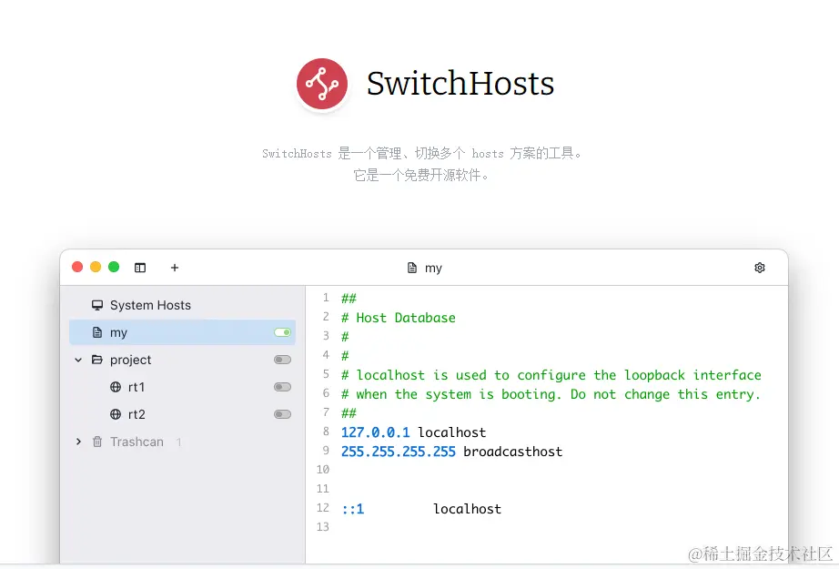Click the SwitchHosts red logo icon

(x=322, y=84)
